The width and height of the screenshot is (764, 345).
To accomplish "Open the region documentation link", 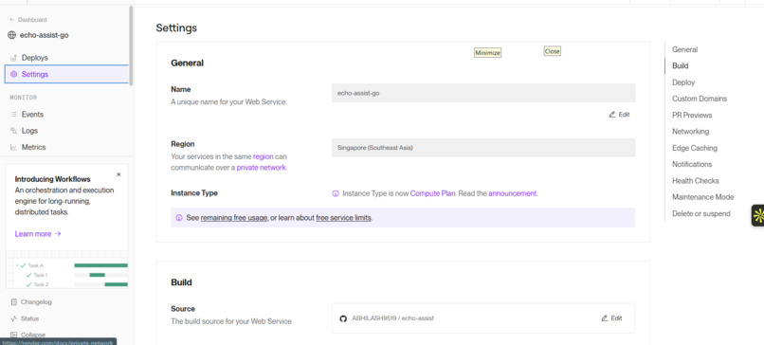I will tap(264, 157).
